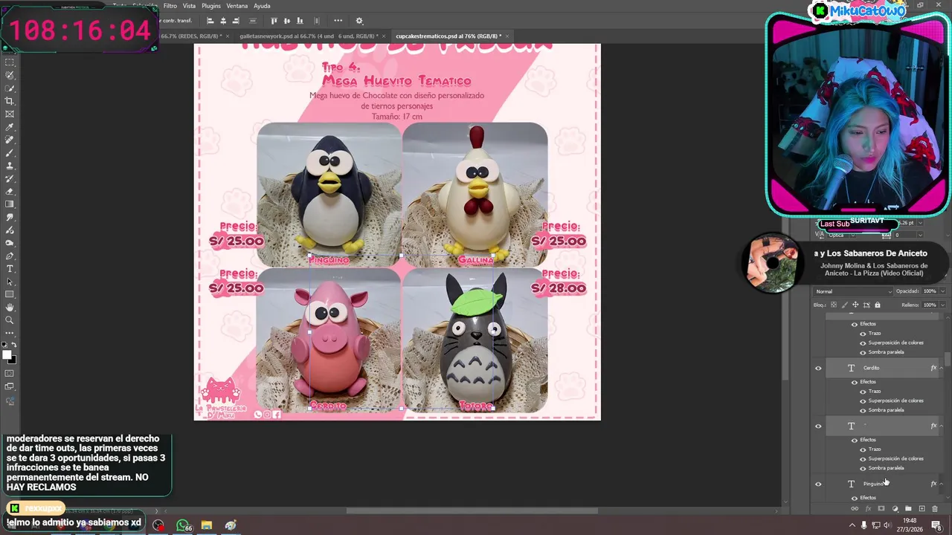This screenshot has width=952, height=535.
Task: Add a layer mask from Layers panel
Action: coord(881,509)
